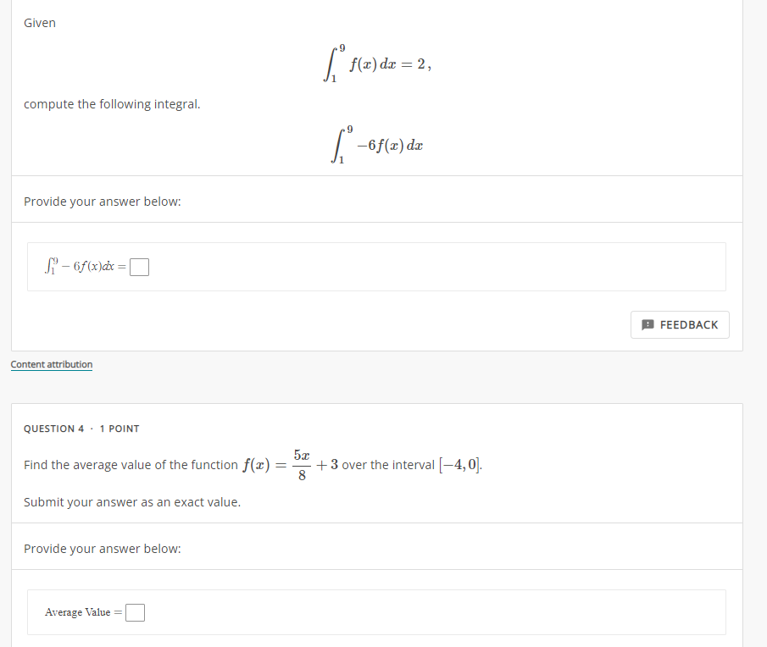Screen dimensions: 767x647
Task: Click the -6f(x) integral expression
Action: [378, 144]
